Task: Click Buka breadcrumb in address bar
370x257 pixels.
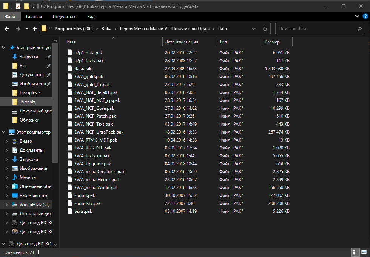Action: [x=106, y=29]
